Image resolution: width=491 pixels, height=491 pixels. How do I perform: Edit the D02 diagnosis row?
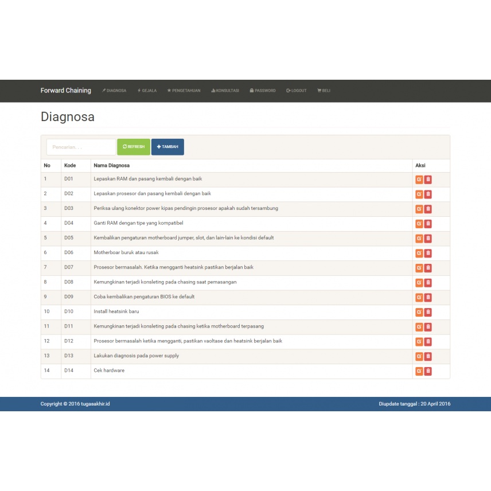pos(419,194)
